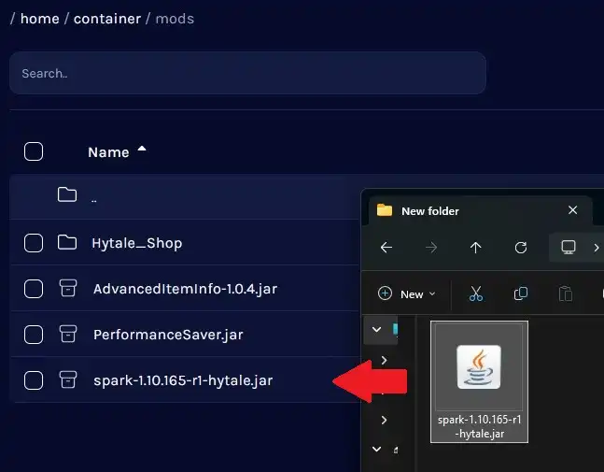Click the home breadcrumb link

click(40, 19)
